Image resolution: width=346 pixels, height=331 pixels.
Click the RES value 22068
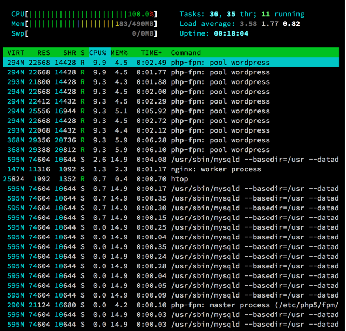coord(39,130)
